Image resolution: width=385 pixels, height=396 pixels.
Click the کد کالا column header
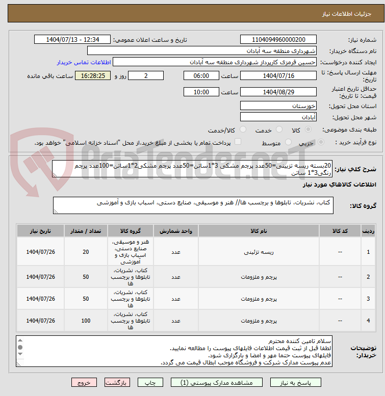tap(340, 231)
